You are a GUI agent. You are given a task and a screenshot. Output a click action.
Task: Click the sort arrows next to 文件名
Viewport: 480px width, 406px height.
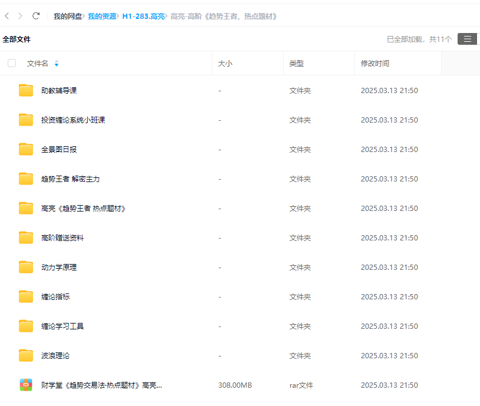pos(56,63)
